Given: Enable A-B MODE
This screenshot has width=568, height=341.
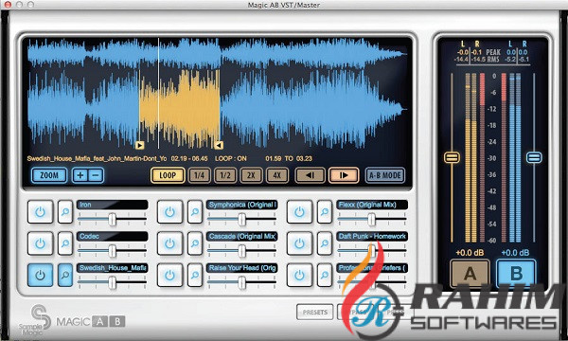Looking at the screenshot, I should (385, 175).
